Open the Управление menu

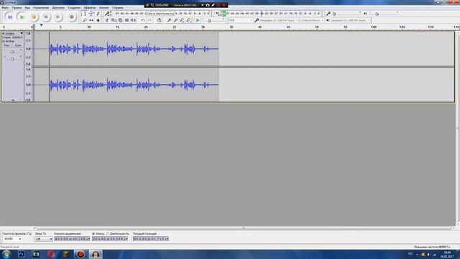coord(41,8)
